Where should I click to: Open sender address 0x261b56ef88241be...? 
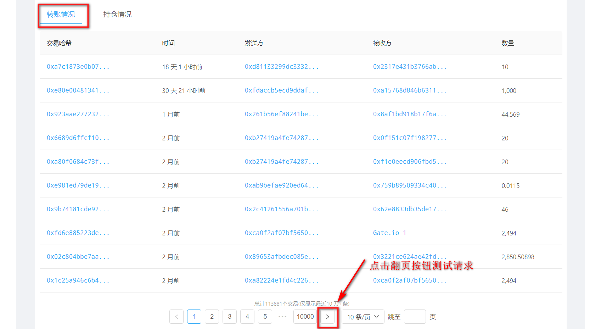pyautogui.click(x=282, y=114)
